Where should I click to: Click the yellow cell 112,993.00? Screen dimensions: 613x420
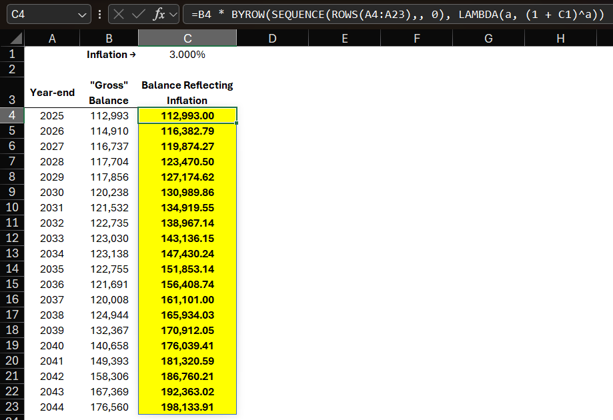(187, 115)
